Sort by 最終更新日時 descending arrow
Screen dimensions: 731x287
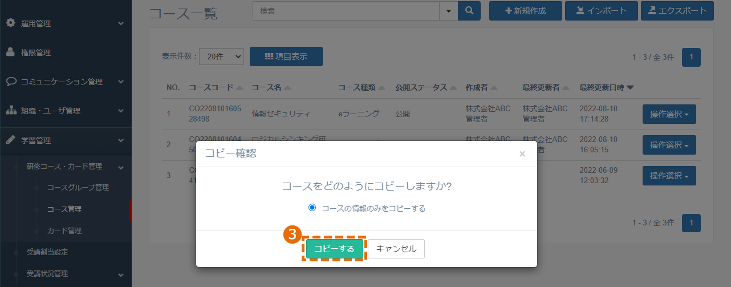[x=630, y=88]
